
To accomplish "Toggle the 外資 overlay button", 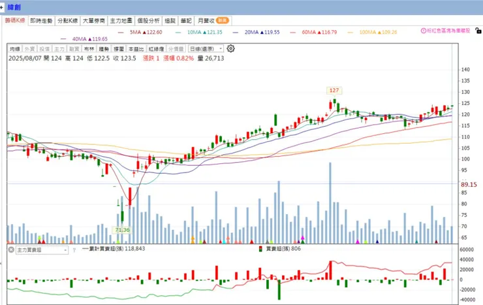I will click(x=29, y=49).
